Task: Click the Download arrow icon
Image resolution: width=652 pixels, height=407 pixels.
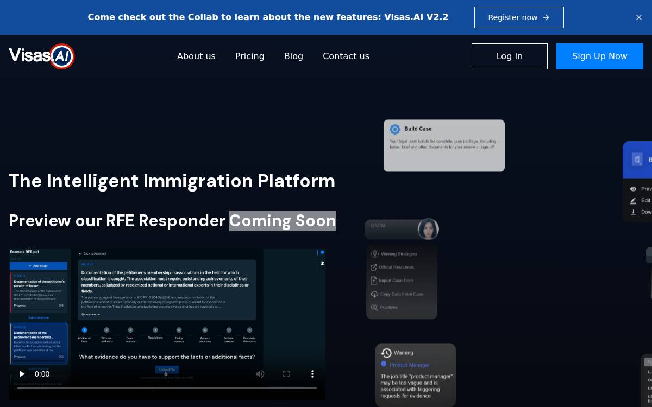Action: point(633,212)
